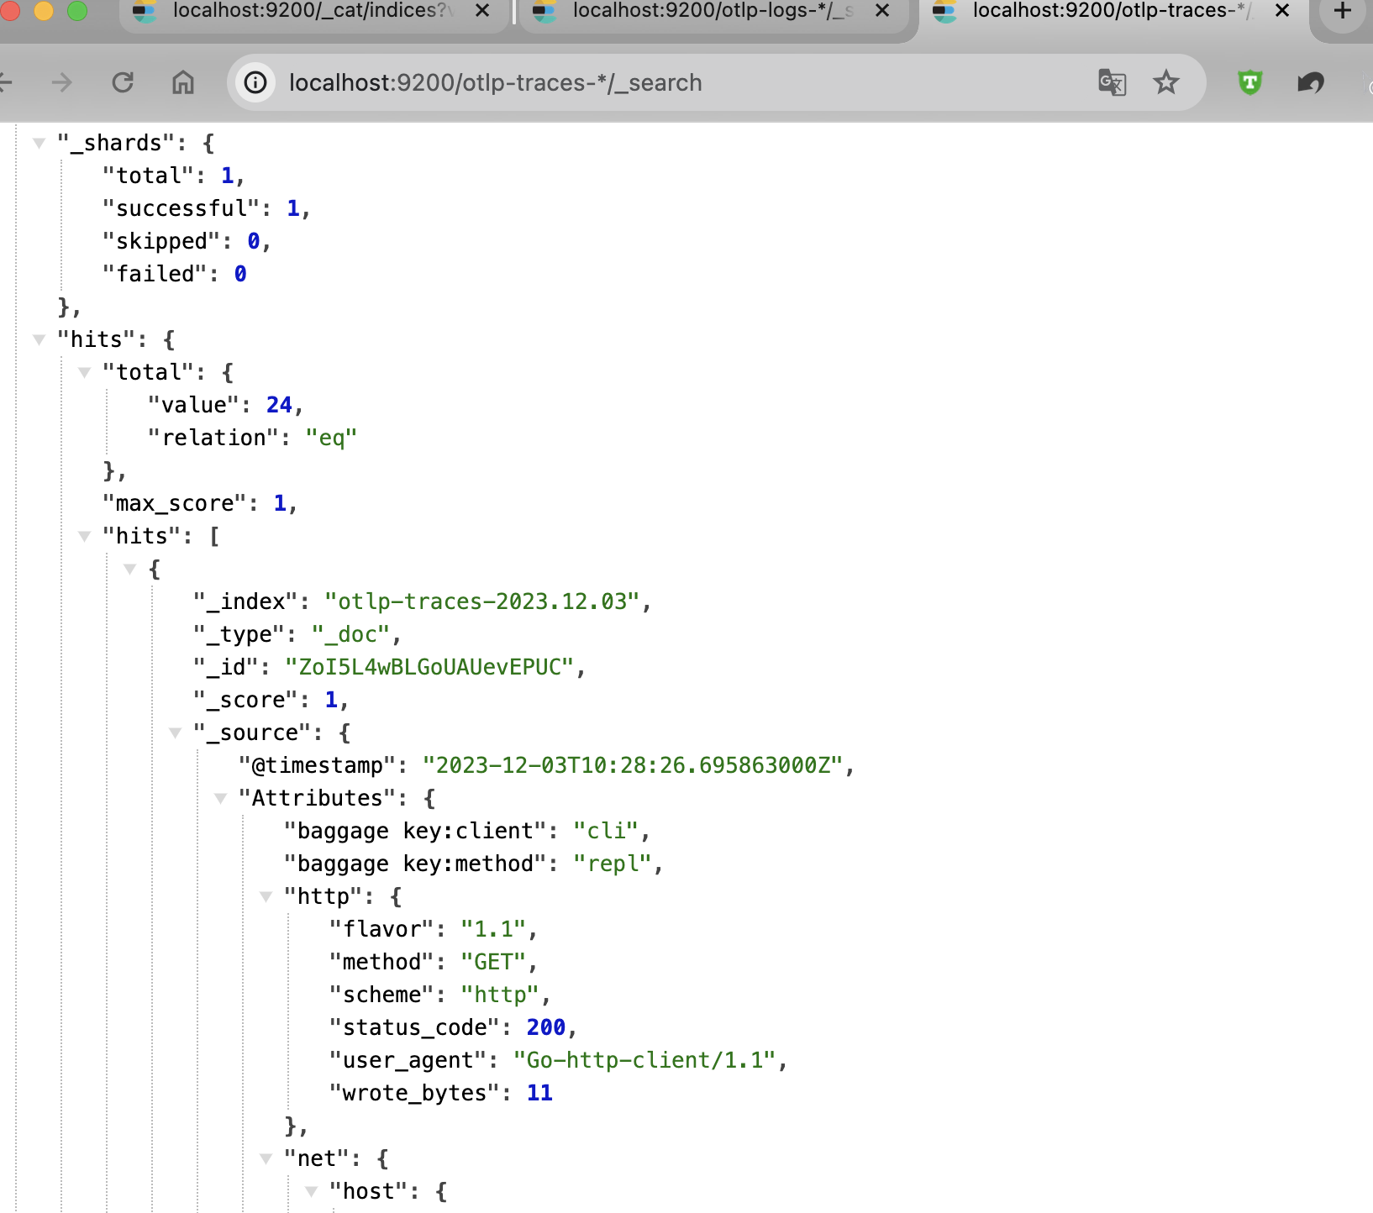This screenshot has width=1373, height=1213.
Task: Reload the page with the refresh icon
Action: [123, 82]
